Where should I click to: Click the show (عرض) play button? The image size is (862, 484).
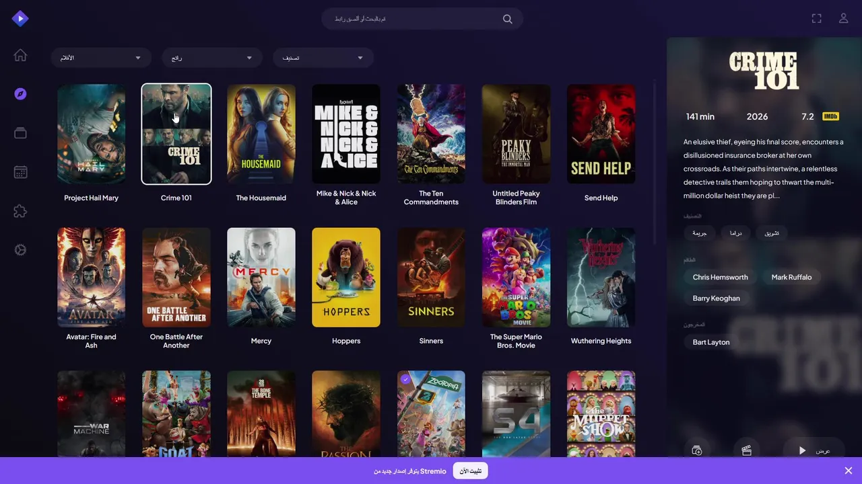[x=815, y=450]
